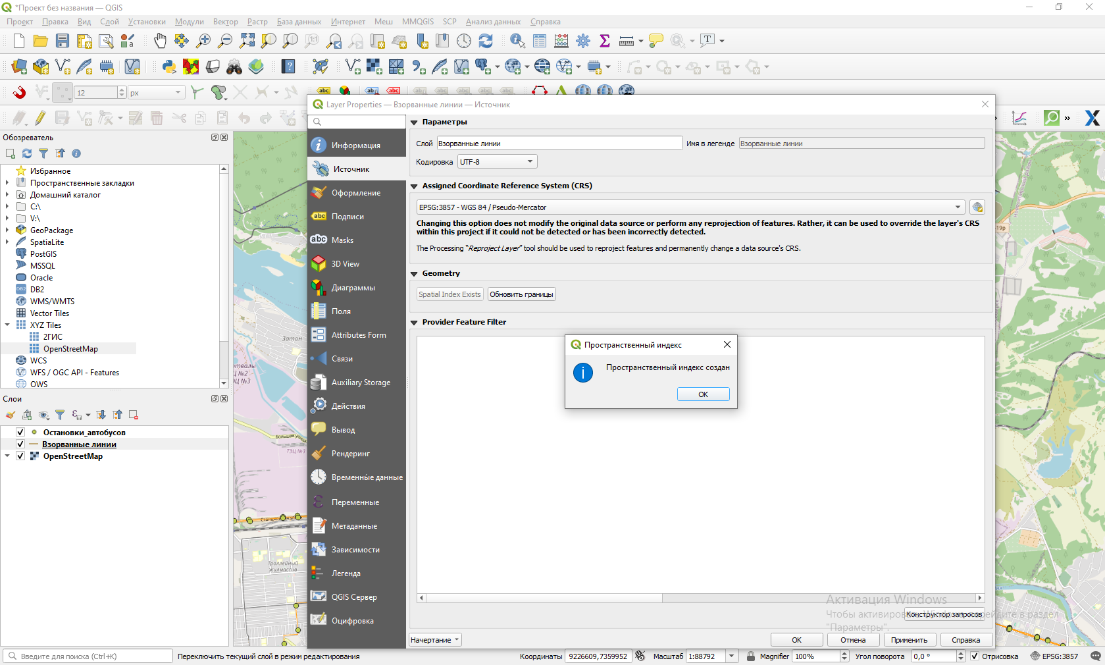The height and width of the screenshot is (665, 1105).
Task: Confirm spatial index message with OK
Action: click(x=703, y=394)
